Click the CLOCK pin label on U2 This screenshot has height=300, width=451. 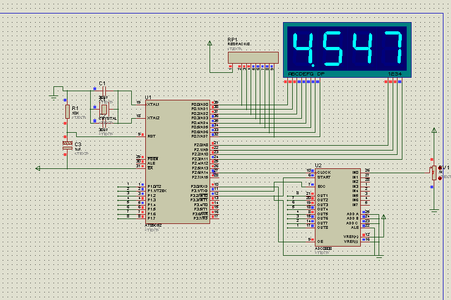tap(324, 173)
